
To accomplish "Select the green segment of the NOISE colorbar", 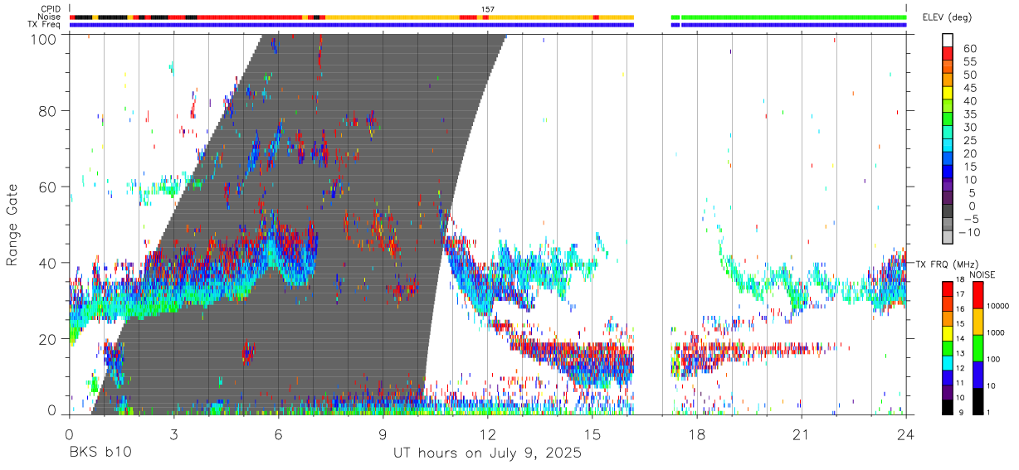I will point(978,348).
